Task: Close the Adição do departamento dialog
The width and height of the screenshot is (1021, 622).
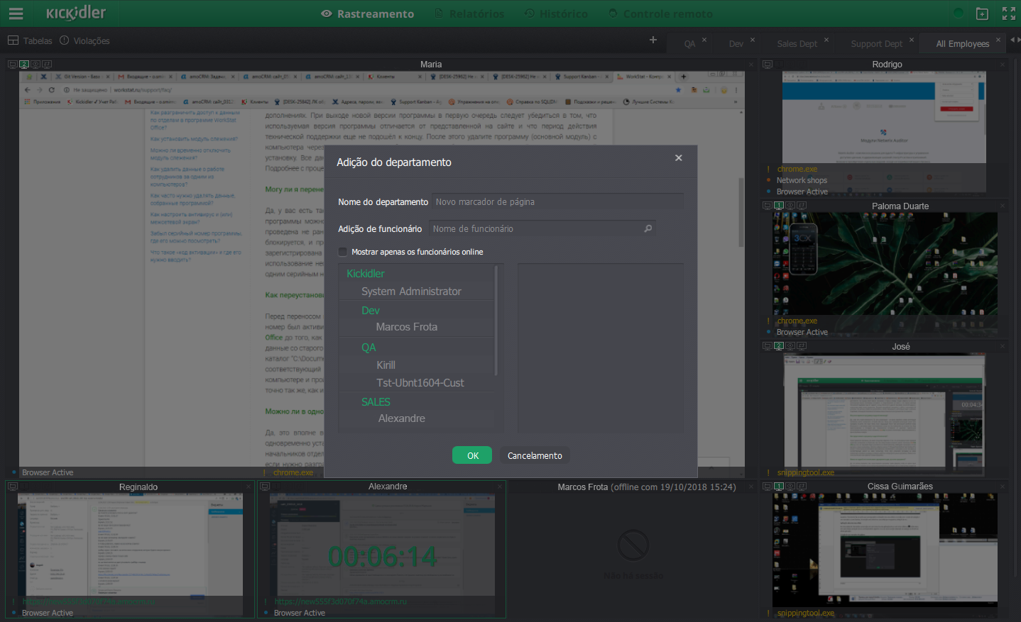Action: tap(679, 158)
